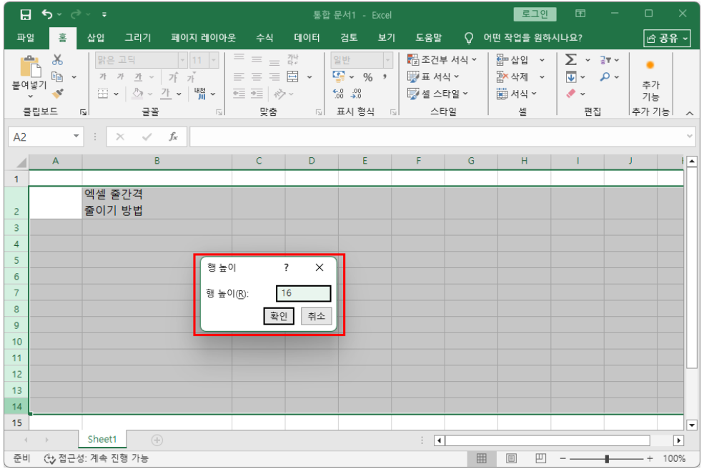
Task: Open the Name Box dropdown arrow
Action: tap(77, 137)
